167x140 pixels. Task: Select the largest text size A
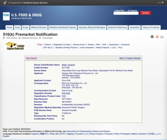[162, 2]
